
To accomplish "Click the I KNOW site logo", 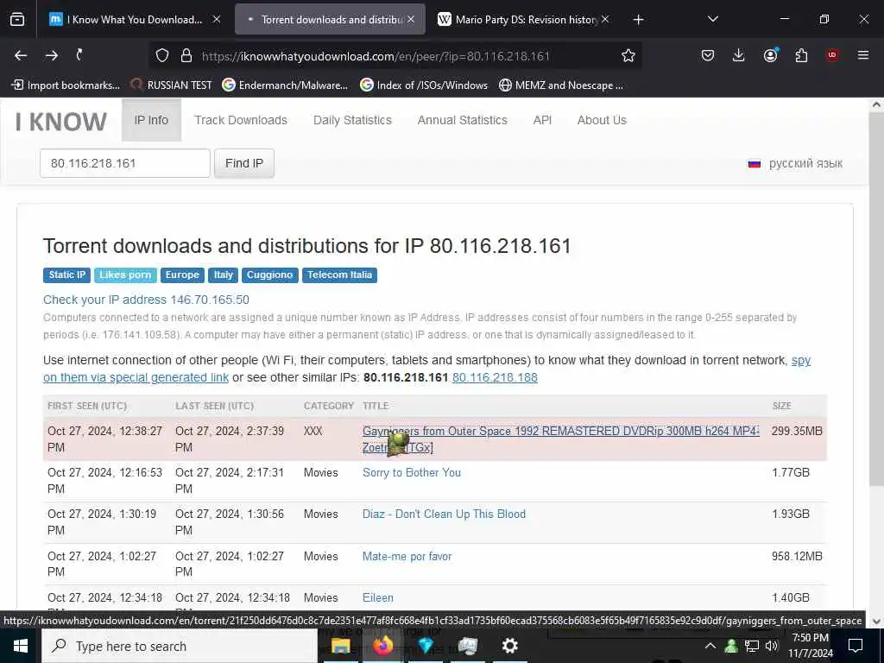I will [x=61, y=121].
